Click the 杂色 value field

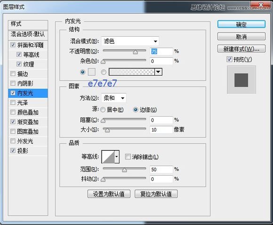(x=161, y=61)
